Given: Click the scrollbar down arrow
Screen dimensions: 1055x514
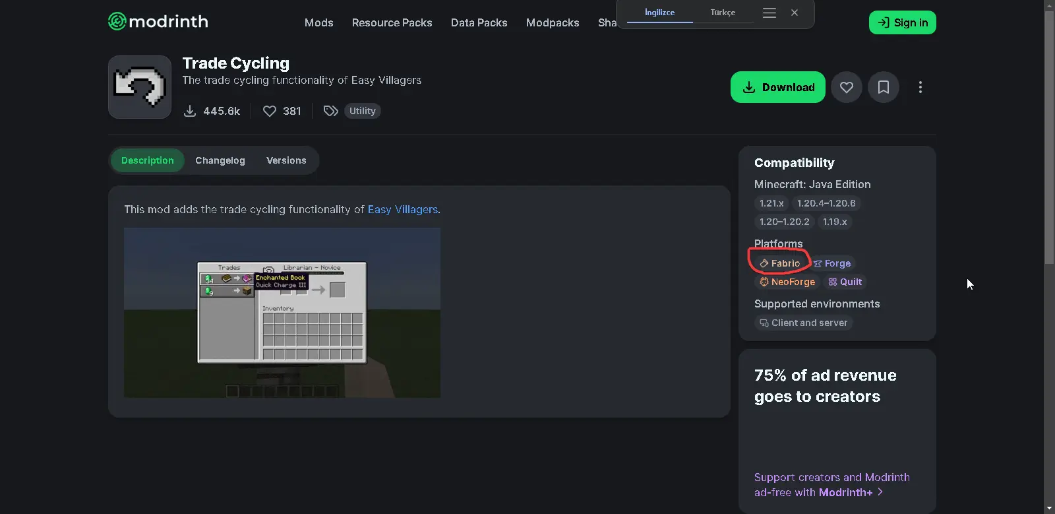Looking at the screenshot, I should coord(1050,509).
